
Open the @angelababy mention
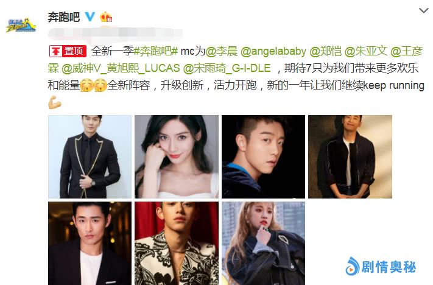[x=273, y=51]
